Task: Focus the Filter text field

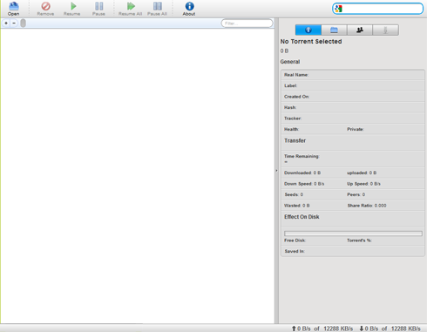Action: (247, 24)
